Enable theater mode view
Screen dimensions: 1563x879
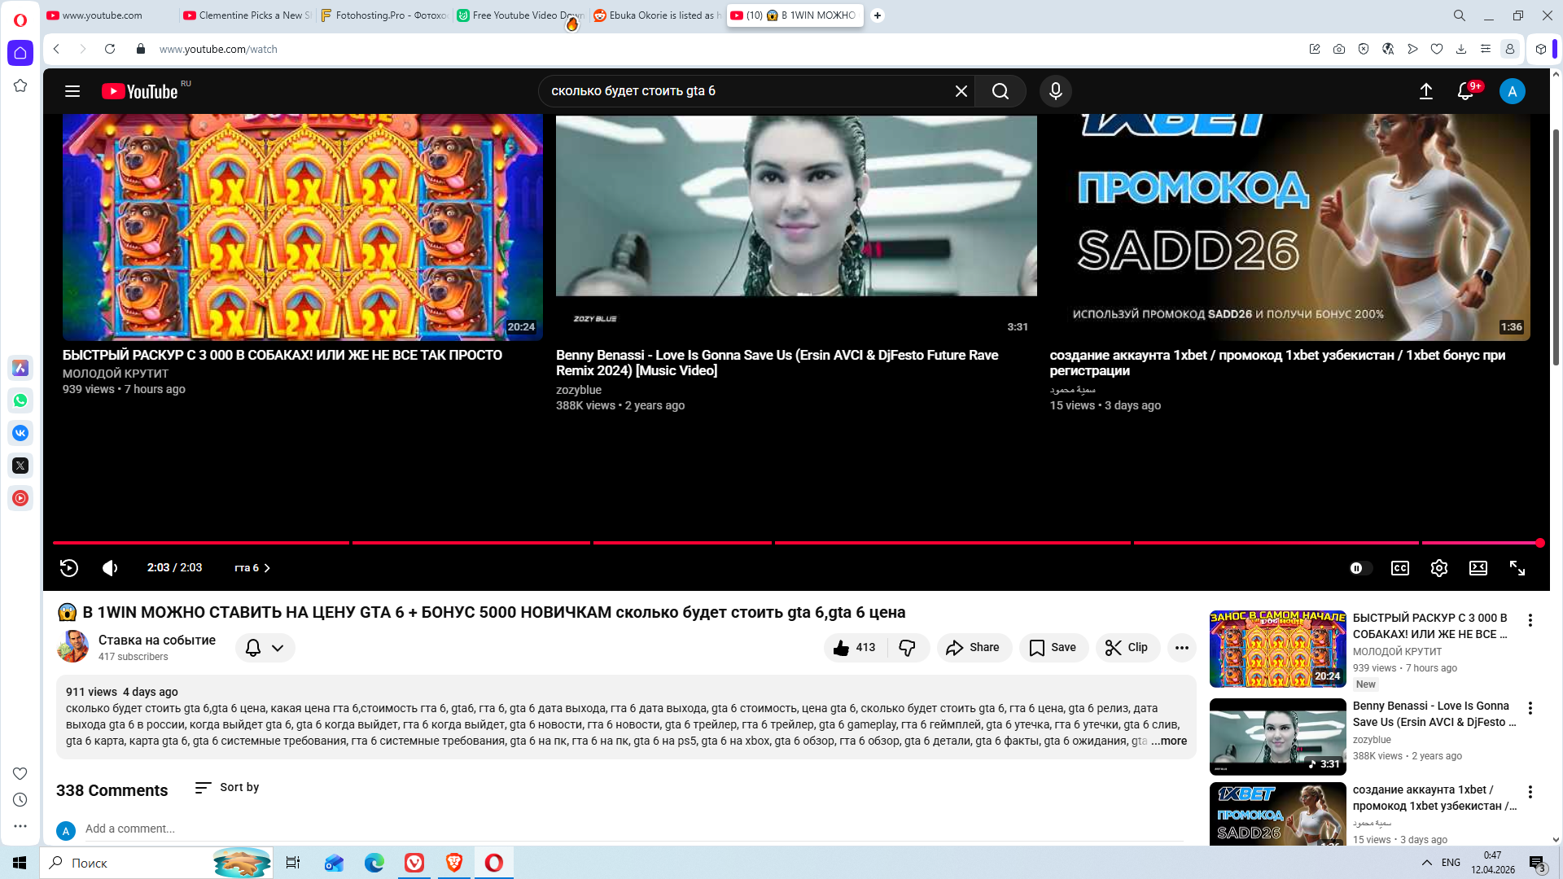[x=1478, y=568]
